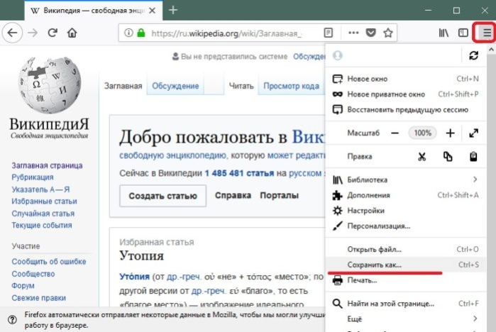Open Найти на этой странице search
The height and width of the screenshot is (332, 496).
pos(406,304)
